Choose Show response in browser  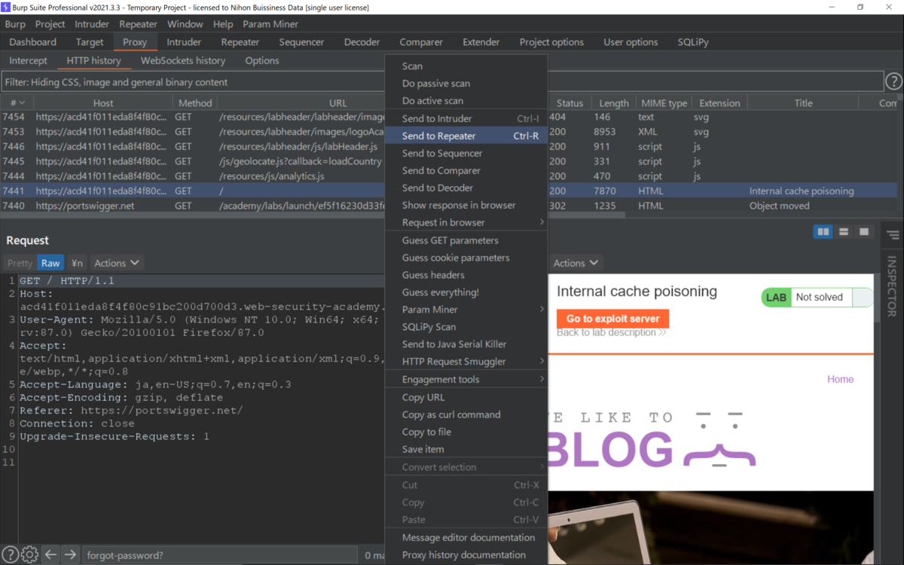(466, 205)
